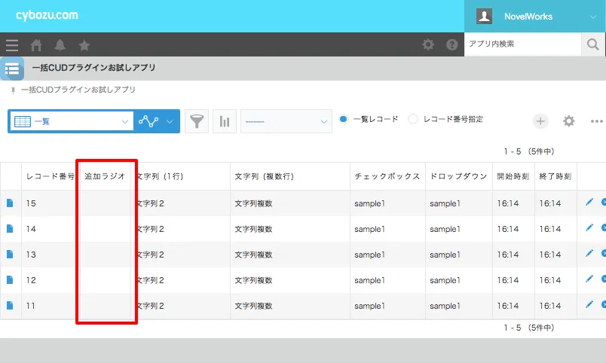Screen dimensions: 606x363
Task: Open the hamburger menu in the dark toolbar
Action: pyautogui.click(x=12, y=45)
